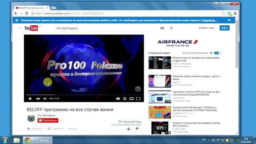Open the thumbnail for WPI конструктор video
The width and height of the screenshot is (256, 144).
tap(160, 97)
